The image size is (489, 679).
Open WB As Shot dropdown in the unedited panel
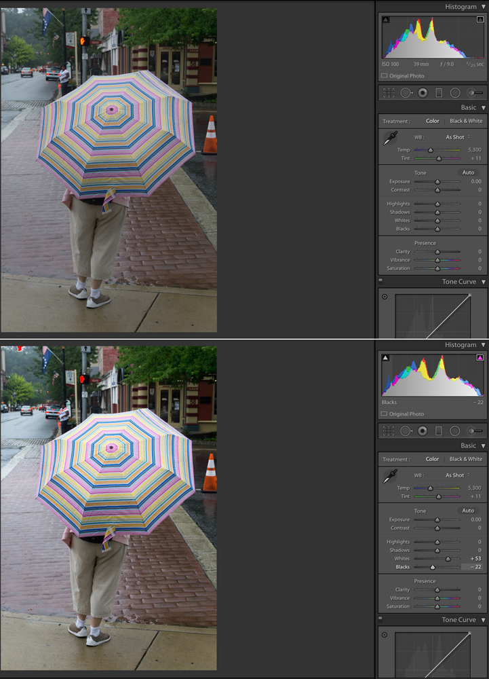coord(458,137)
